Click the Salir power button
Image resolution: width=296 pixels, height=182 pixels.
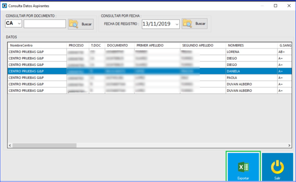click(x=277, y=167)
